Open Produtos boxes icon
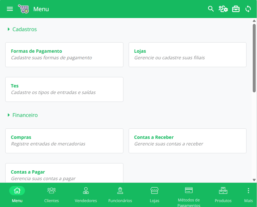The image size is (257, 207). click(x=223, y=191)
